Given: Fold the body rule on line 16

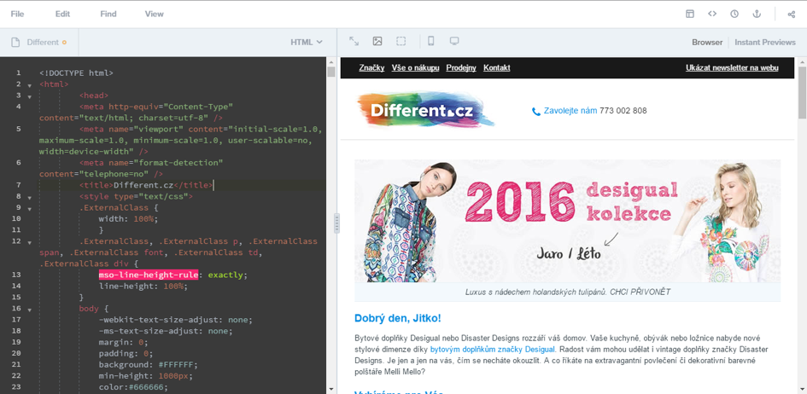Looking at the screenshot, I should [x=30, y=310].
